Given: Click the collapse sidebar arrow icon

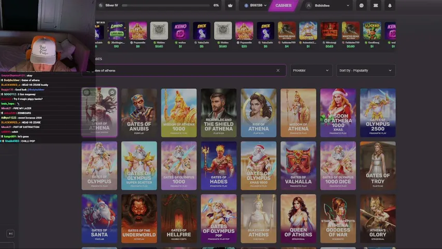Looking at the screenshot, I should click(10, 233).
